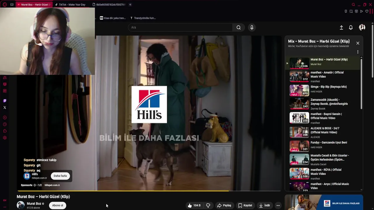Viewport: 374px width, 210px height.
Task: Share the video with Paylaş button
Action: [224, 205]
